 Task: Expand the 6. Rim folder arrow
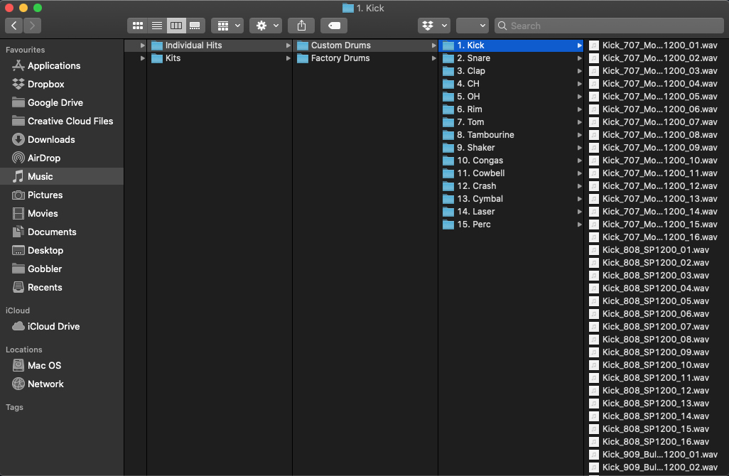click(579, 109)
